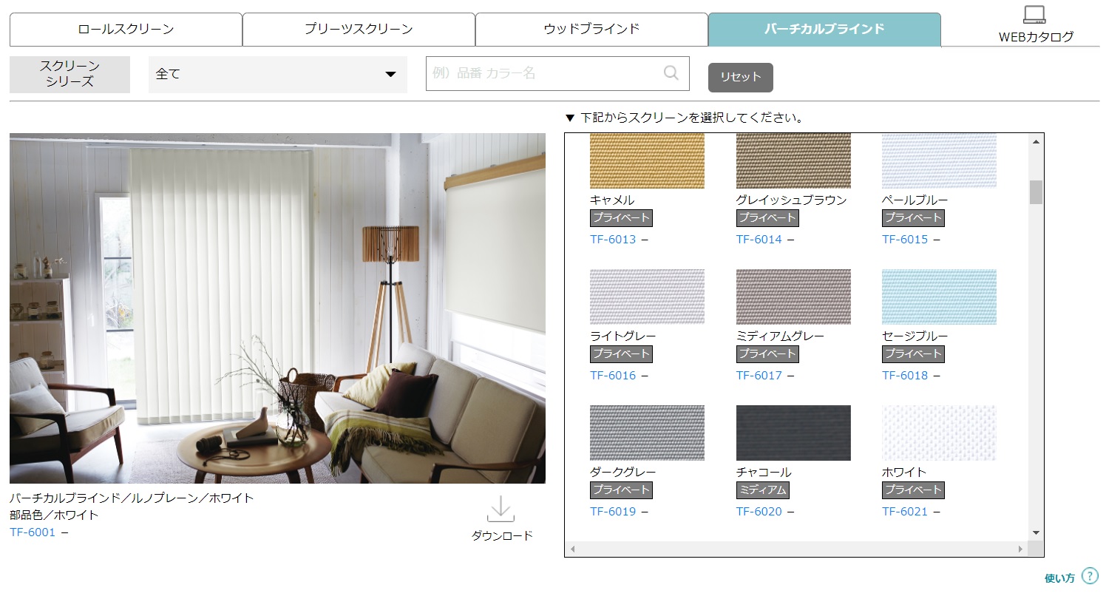The width and height of the screenshot is (1106, 599).
Task: Click the download arrow icon
Action: pos(501,510)
